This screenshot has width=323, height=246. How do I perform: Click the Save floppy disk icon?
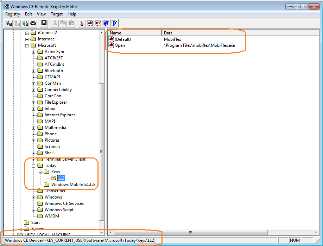44,23
